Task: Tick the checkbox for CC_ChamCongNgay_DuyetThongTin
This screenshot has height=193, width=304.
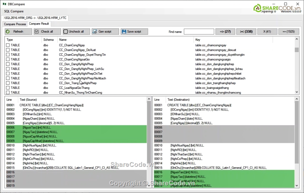Action: point(8,55)
